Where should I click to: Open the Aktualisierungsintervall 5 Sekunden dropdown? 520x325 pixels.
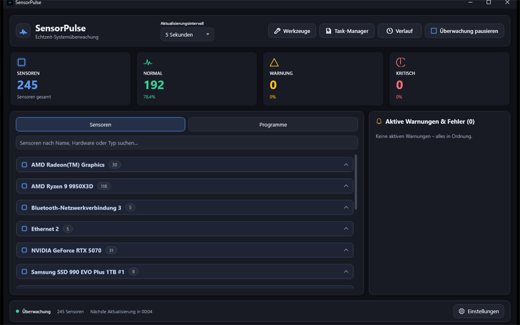pyautogui.click(x=187, y=35)
